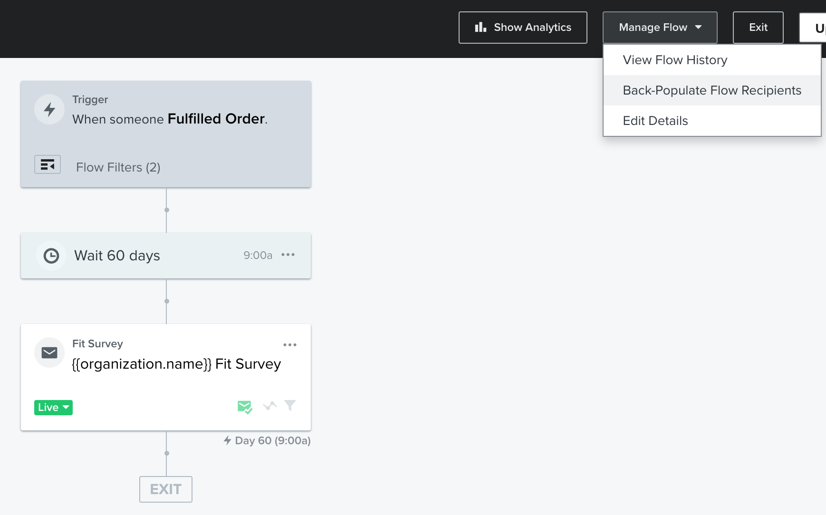Collapse the Manage Flow dropdown
Viewport: 826px width, 515px height.
(660, 28)
